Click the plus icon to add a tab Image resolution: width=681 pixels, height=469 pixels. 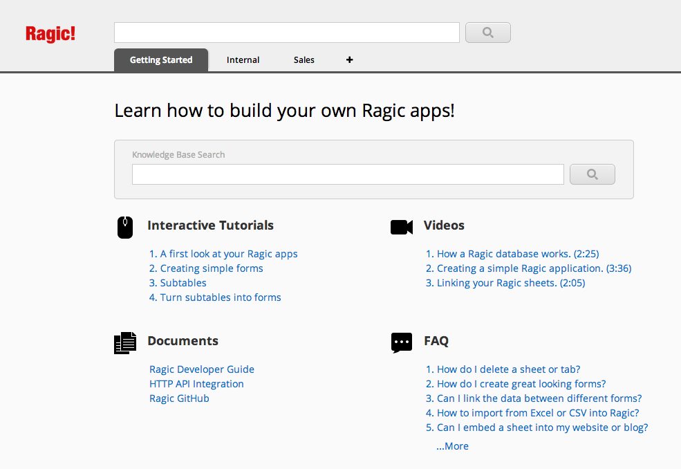(350, 60)
